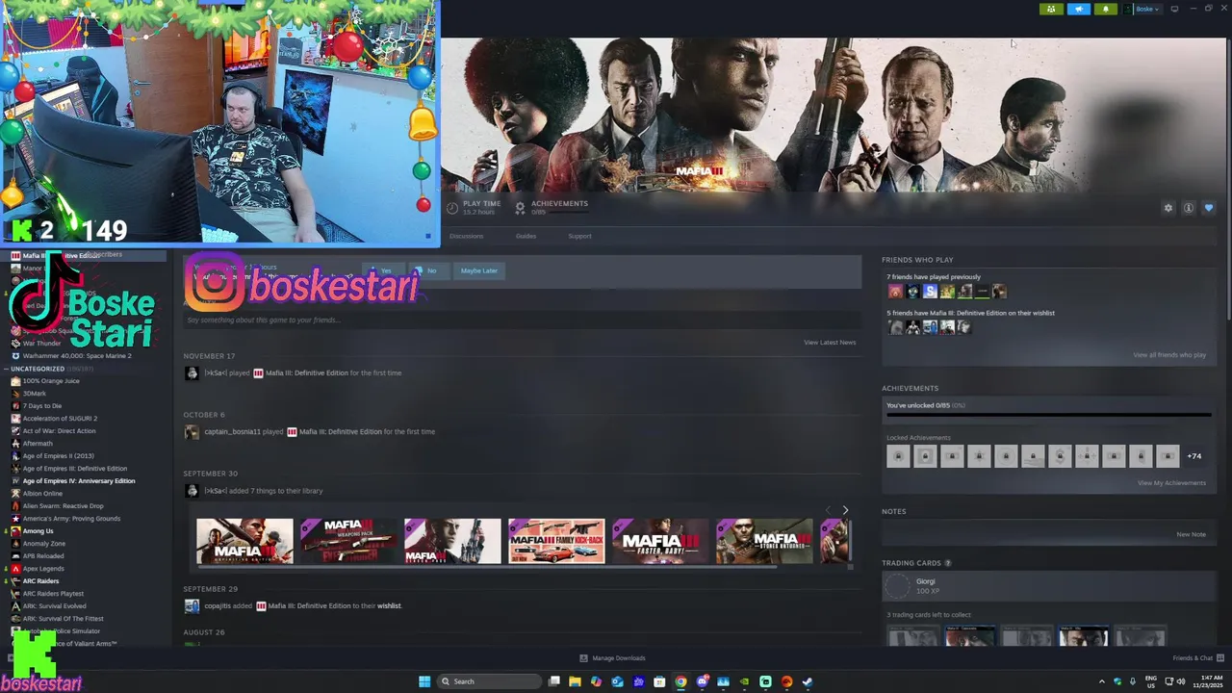This screenshot has height=693, width=1232.
Task: Click the wishlist link in September 29 entry
Action: pyautogui.click(x=389, y=606)
